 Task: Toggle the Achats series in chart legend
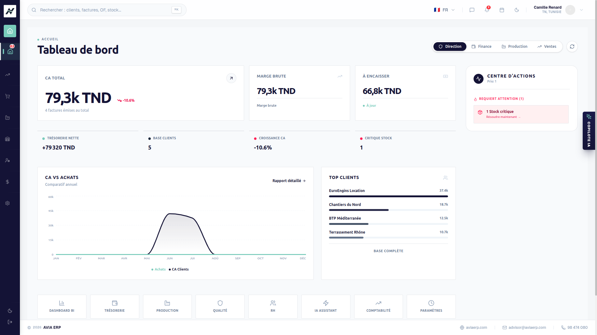pos(159,269)
